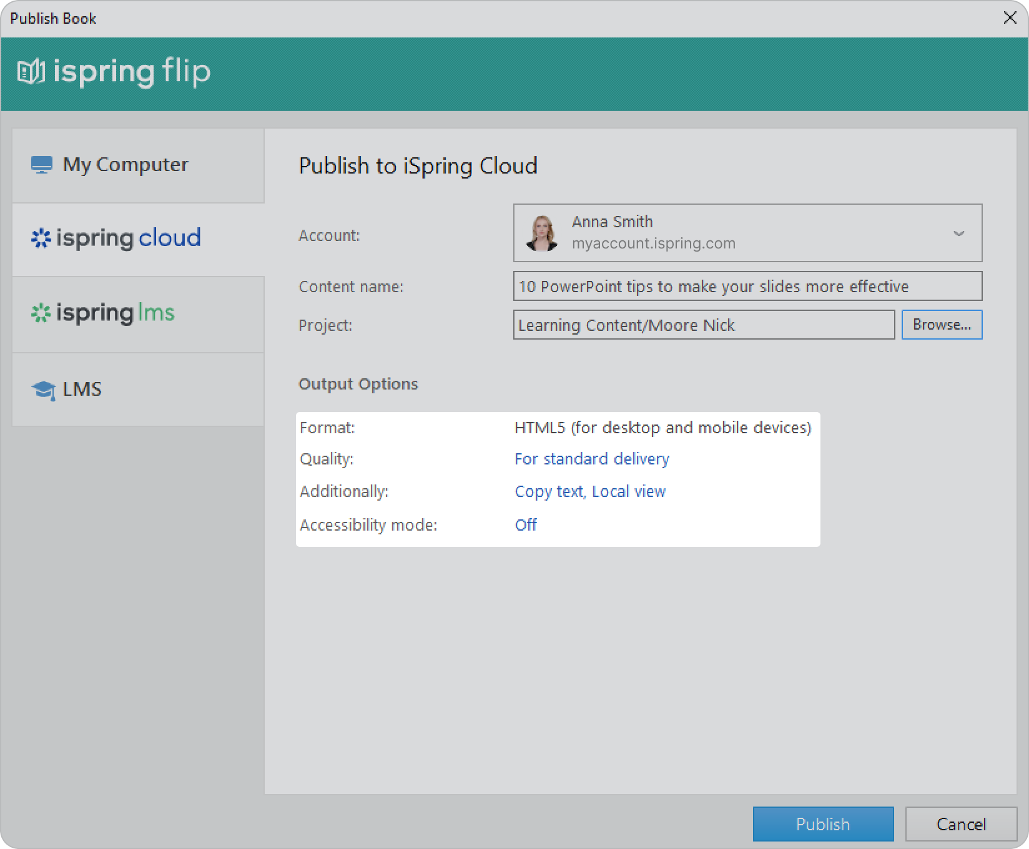Viewport: 1029px width, 849px height.
Task: Click the LMS graduation cap icon
Action: click(43, 390)
